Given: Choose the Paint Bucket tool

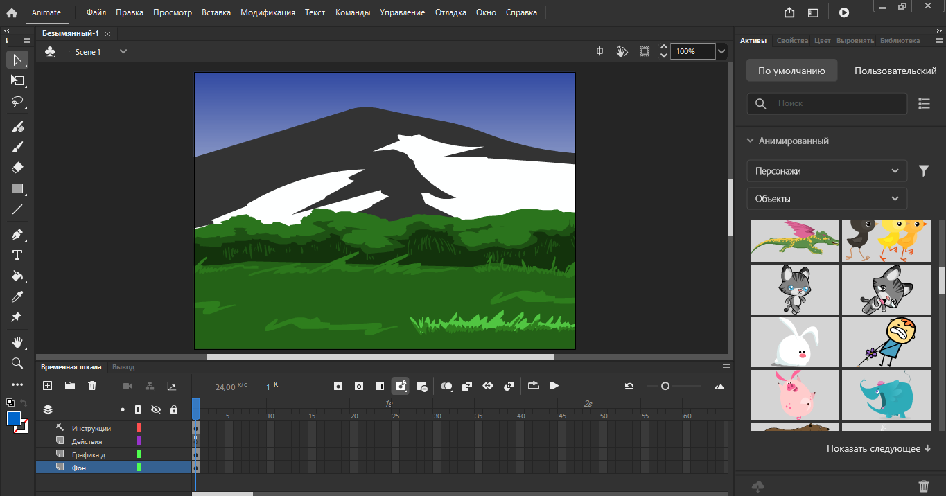Looking at the screenshot, I should tap(17, 276).
